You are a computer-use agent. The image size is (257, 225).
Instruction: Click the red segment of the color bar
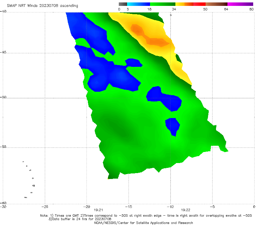(199, 4)
